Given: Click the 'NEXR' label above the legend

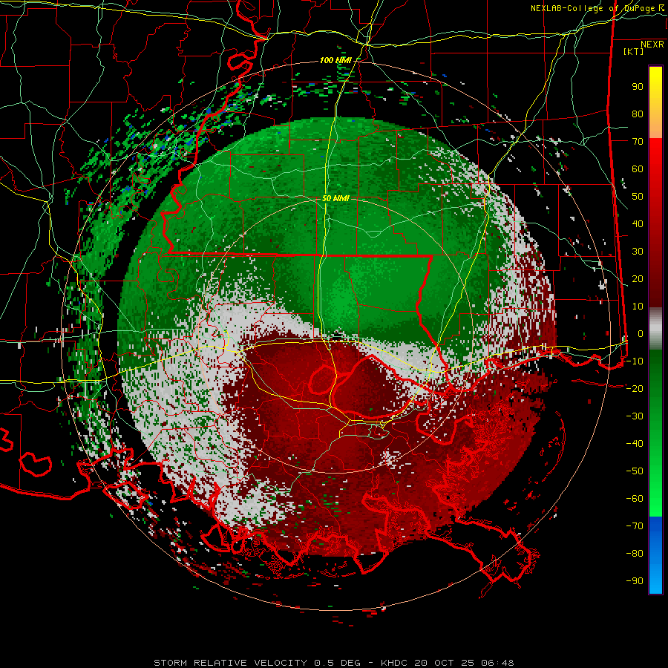Looking at the screenshot, I should [652, 45].
